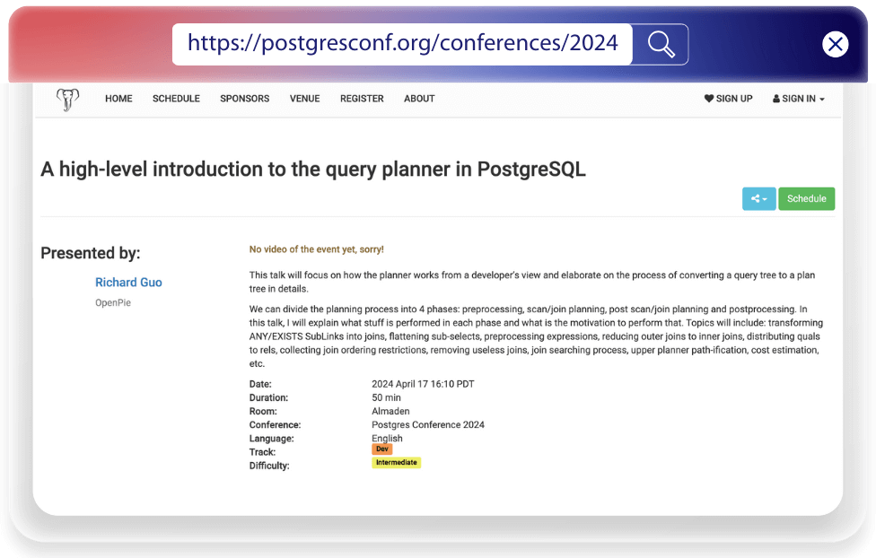Select the date '2024 April 17 16:10 PDT'
This screenshot has height=558, width=876.
[423, 384]
